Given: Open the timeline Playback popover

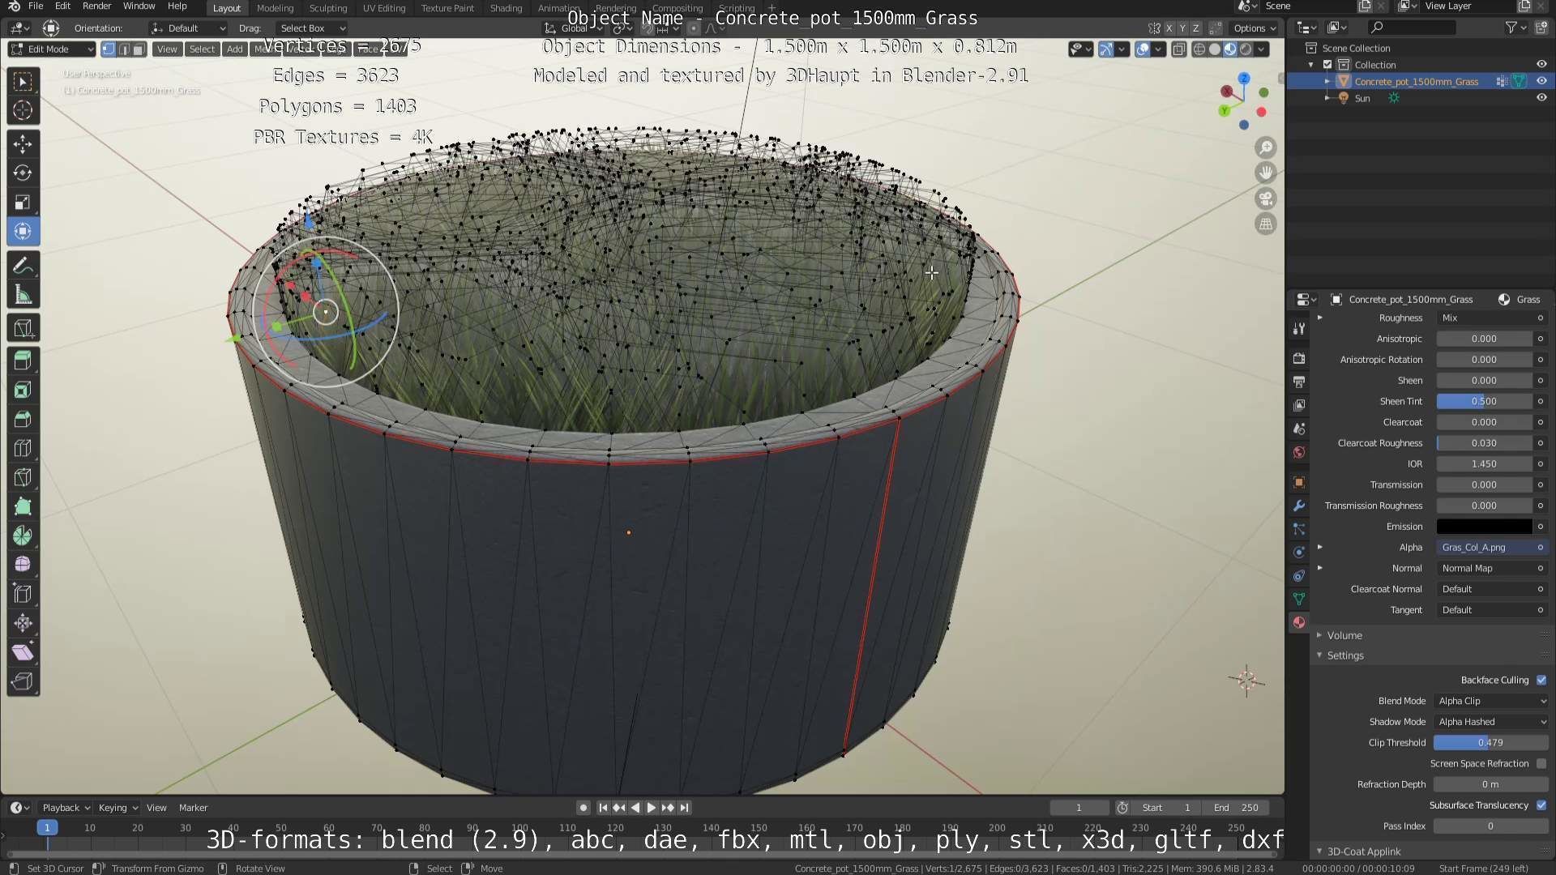Looking at the screenshot, I should click(66, 808).
